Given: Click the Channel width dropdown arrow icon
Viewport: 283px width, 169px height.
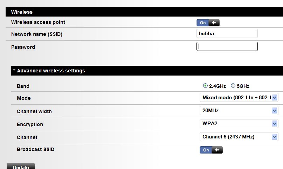Looking at the screenshot, I should [274, 111].
